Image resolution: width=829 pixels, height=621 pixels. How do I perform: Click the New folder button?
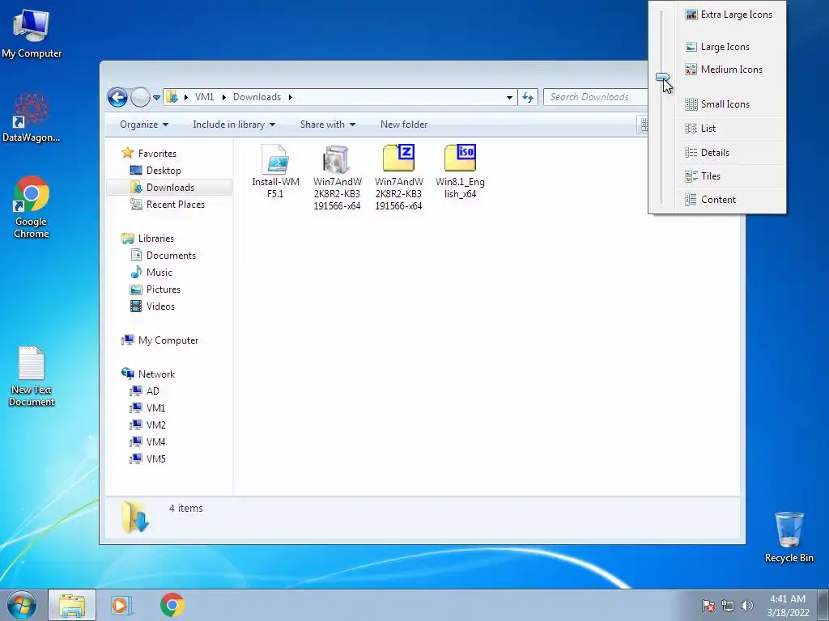[x=404, y=125]
